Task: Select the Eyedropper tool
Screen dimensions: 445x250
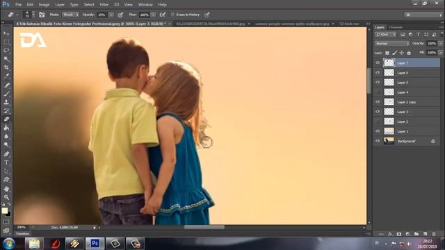Action: (x=6, y=76)
